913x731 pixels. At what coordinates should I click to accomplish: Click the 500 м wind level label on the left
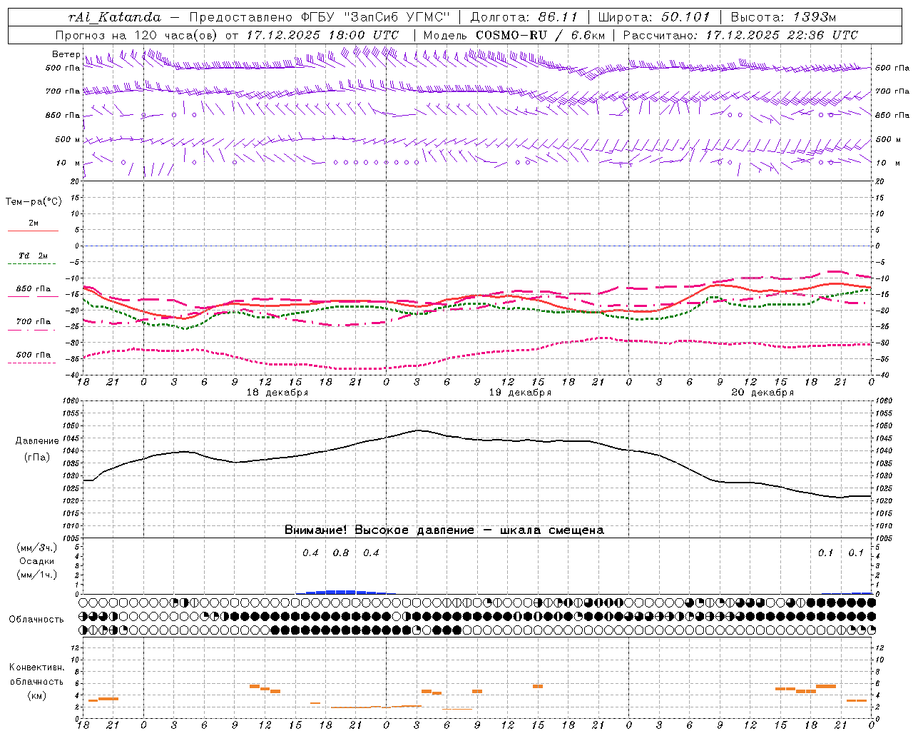(68, 139)
